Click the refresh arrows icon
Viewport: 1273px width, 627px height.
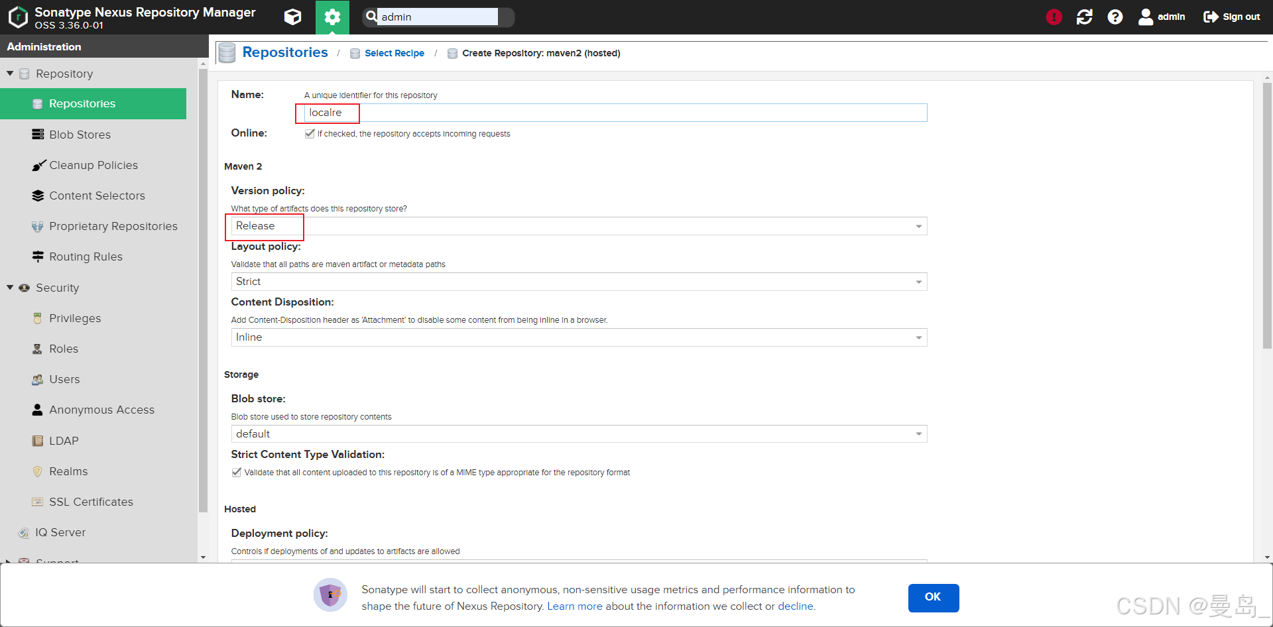pos(1085,17)
